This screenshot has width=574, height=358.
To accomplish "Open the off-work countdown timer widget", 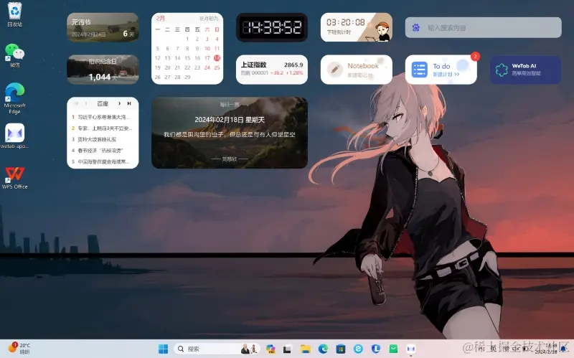I will pyautogui.click(x=356, y=27).
